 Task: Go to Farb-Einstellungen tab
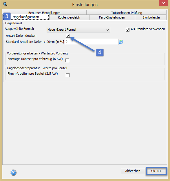tap(112, 17)
